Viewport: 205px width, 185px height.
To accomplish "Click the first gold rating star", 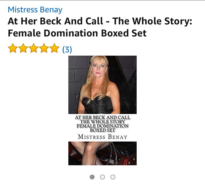I will (13, 48).
